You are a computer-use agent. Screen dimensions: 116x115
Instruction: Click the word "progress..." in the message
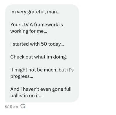[x=22, y=76]
